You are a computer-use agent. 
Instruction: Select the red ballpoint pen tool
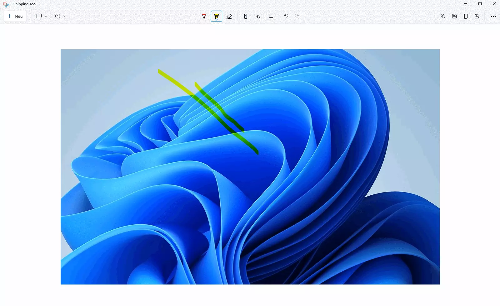pyautogui.click(x=204, y=16)
